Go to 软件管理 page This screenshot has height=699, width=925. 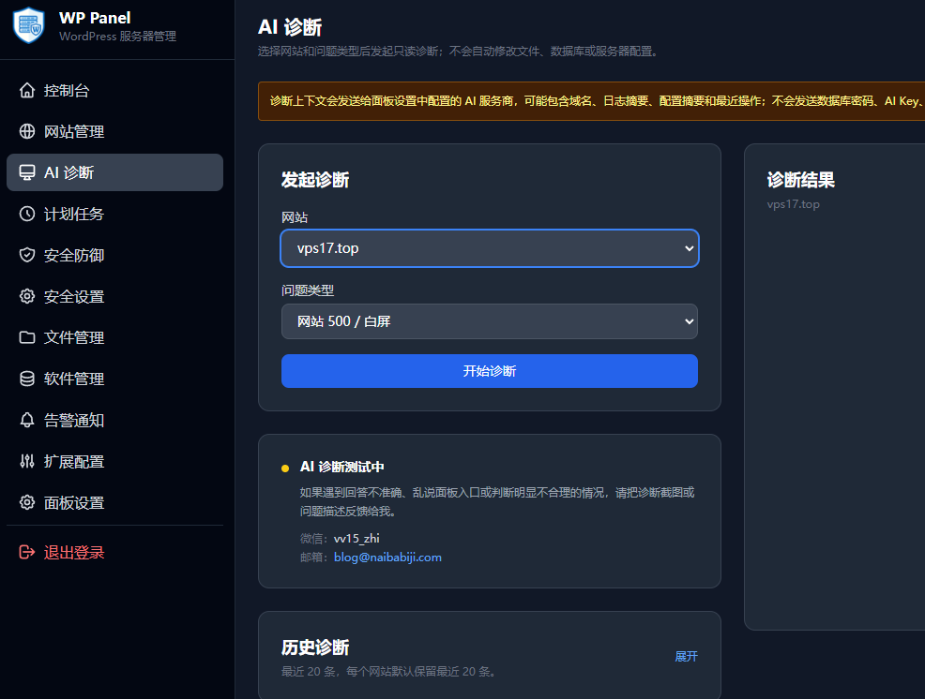pos(115,379)
